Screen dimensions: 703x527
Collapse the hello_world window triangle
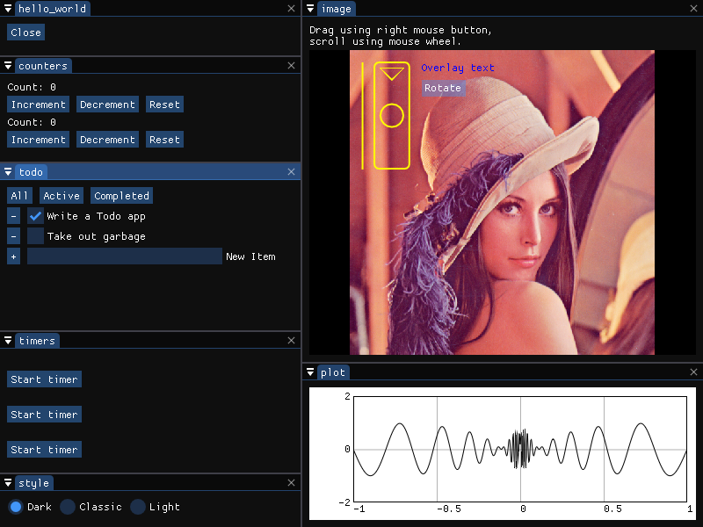click(x=8, y=9)
